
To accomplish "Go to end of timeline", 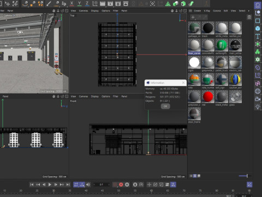I will pyautogui.click(x=68, y=184).
